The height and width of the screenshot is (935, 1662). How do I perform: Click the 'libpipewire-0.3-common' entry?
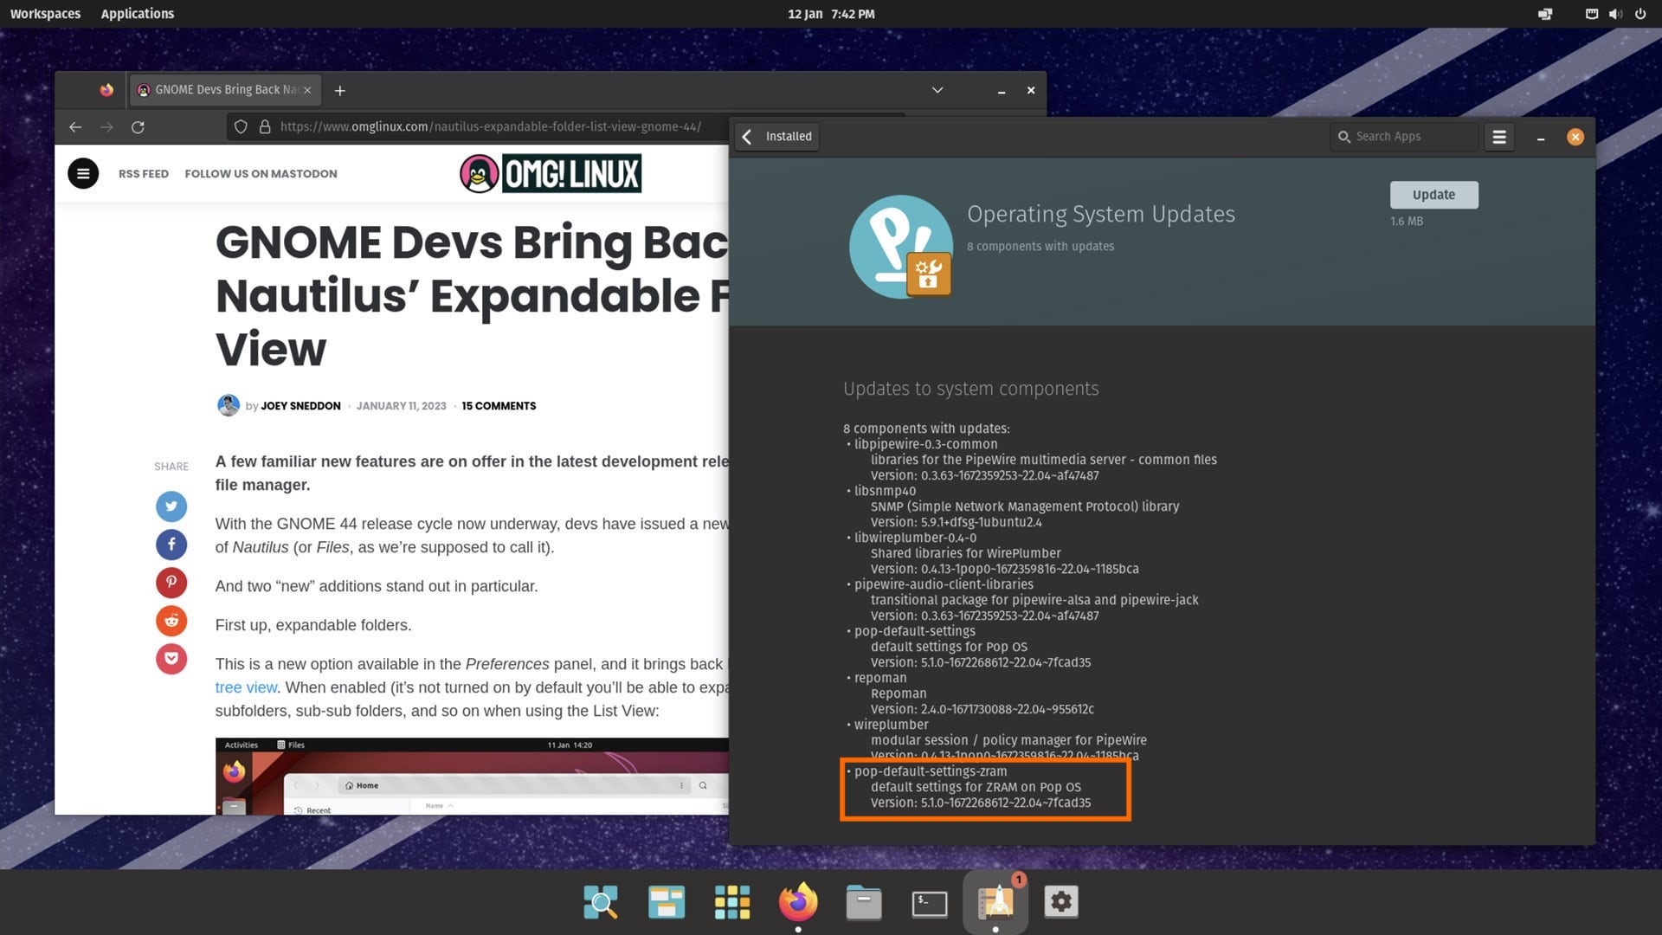pyautogui.click(x=925, y=444)
